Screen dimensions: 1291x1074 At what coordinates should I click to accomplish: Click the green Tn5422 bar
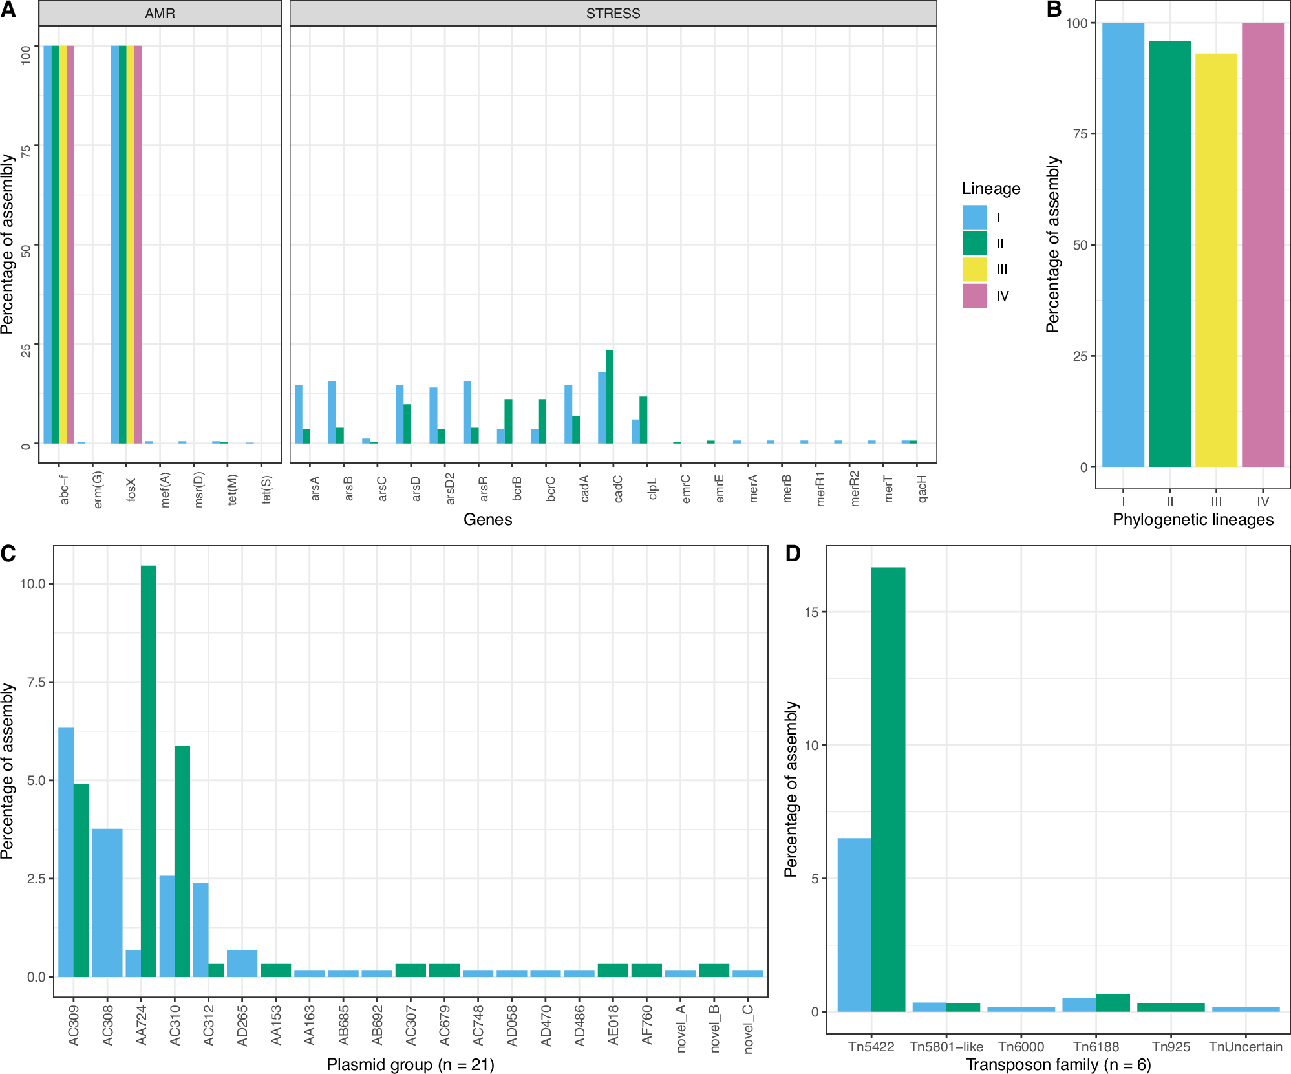coord(888,789)
